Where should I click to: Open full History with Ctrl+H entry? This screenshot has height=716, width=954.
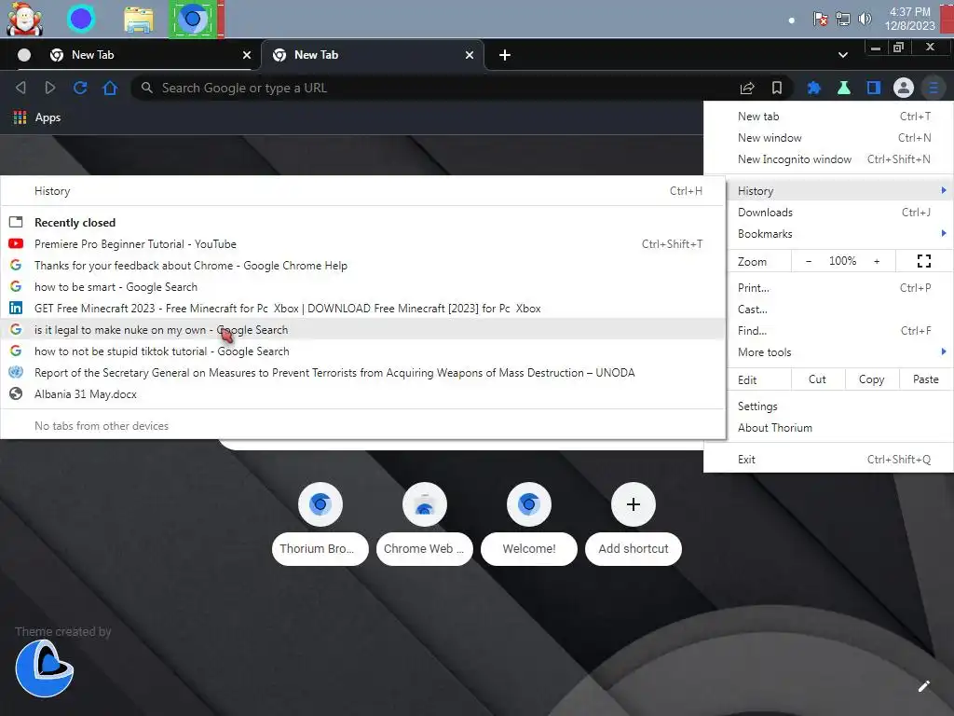(362, 190)
